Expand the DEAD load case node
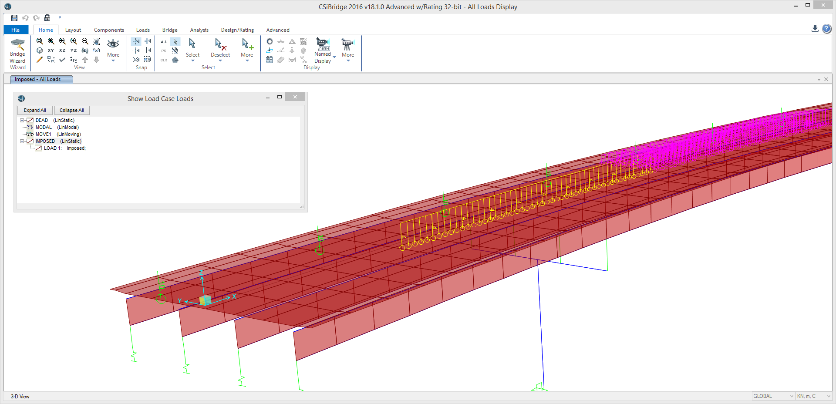 (22, 121)
